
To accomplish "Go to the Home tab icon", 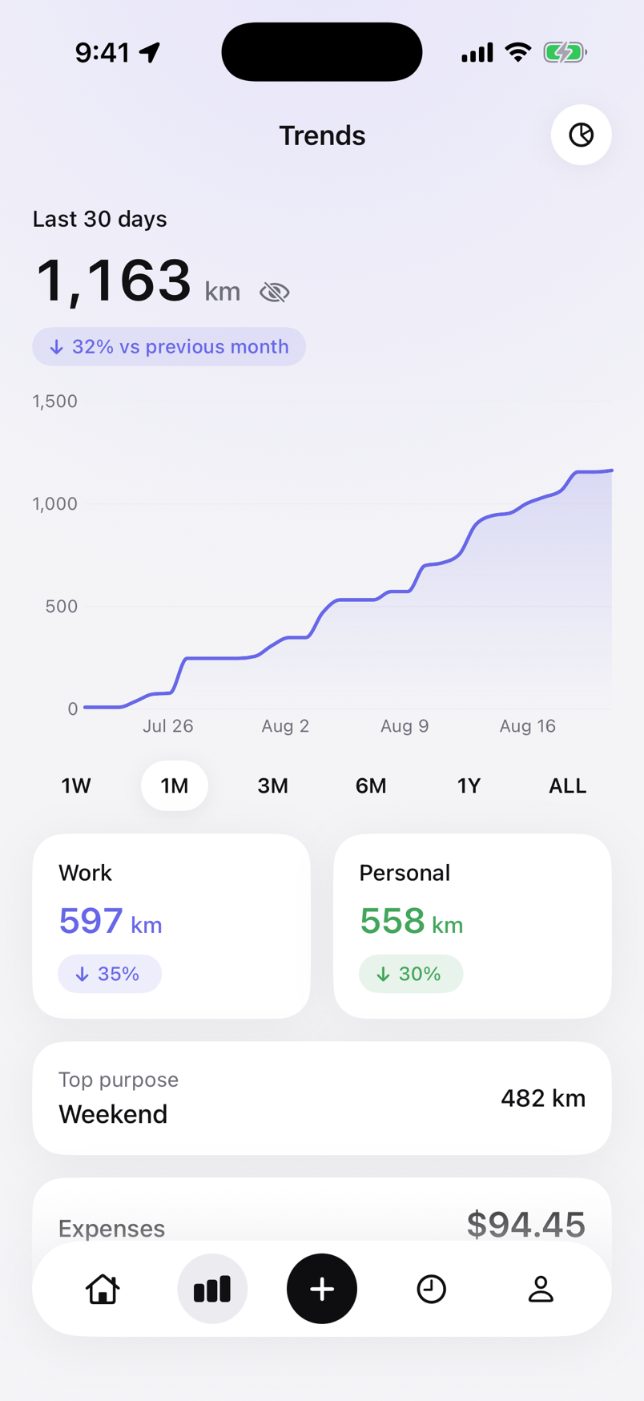I will coord(103,1289).
